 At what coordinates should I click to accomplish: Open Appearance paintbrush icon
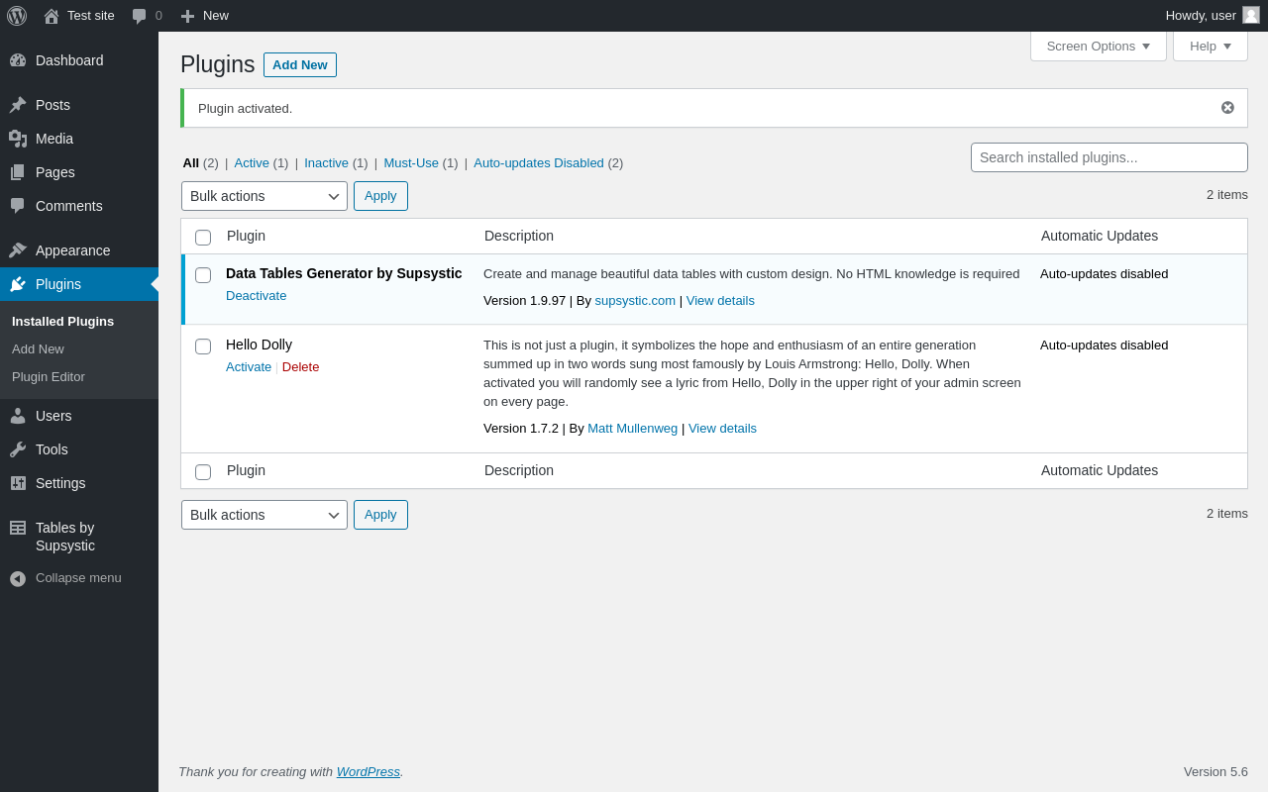click(x=18, y=250)
